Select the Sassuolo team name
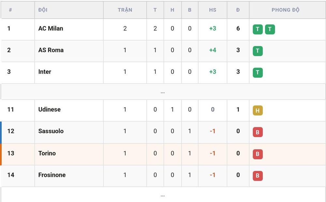The width and height of the screenshot is (326, 202). [51, 131]
